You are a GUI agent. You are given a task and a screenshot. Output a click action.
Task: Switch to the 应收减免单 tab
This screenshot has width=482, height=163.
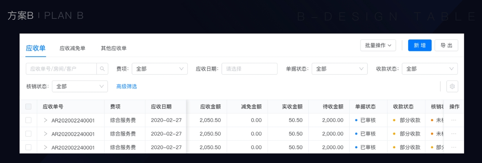pos(72,48)
